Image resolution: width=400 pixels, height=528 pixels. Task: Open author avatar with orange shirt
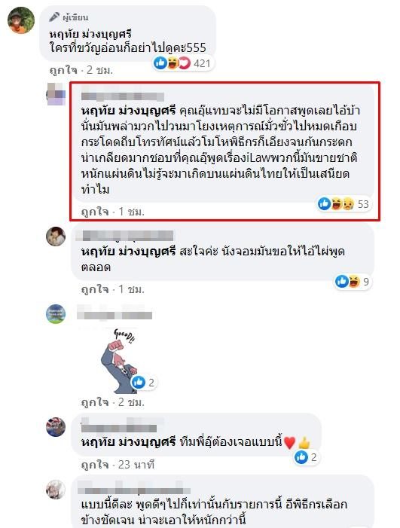coord(21,20)
